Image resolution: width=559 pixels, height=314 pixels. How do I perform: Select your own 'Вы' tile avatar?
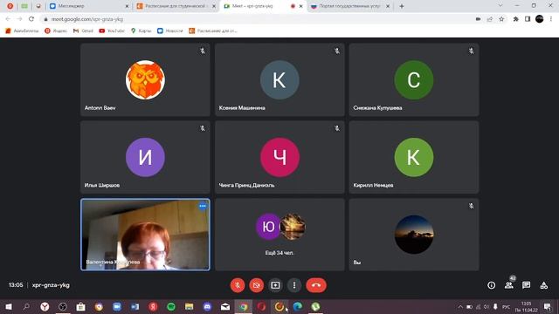point(414,235)
